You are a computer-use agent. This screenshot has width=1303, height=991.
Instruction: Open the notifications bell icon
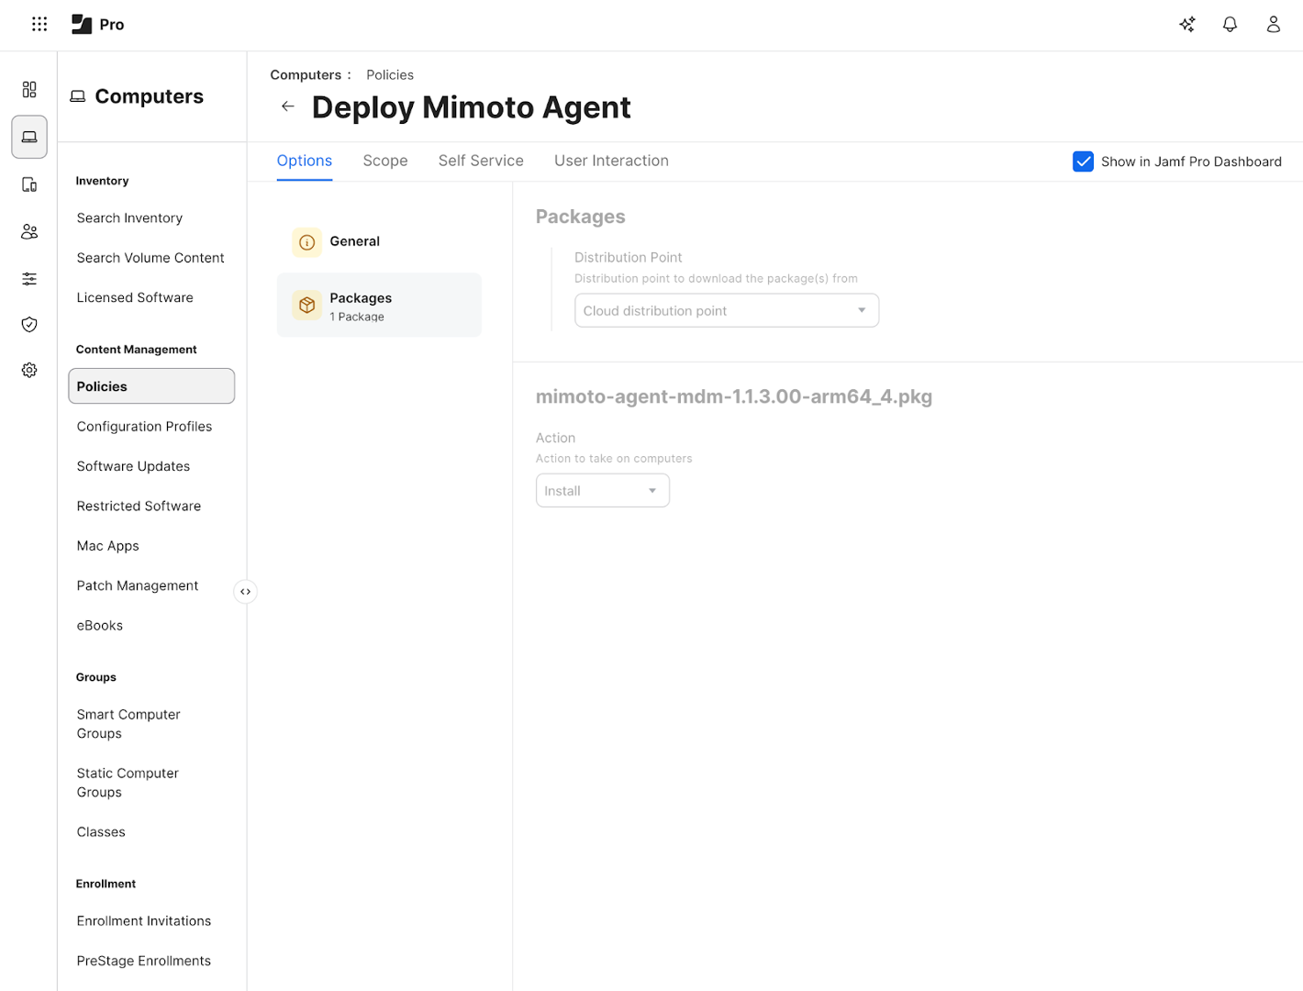coord(1230,25)
